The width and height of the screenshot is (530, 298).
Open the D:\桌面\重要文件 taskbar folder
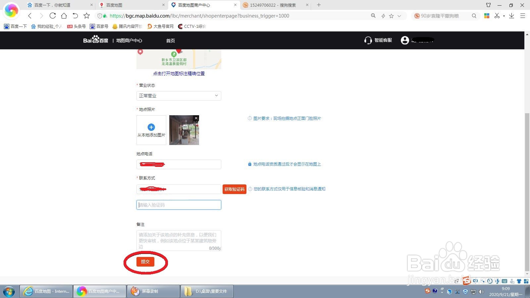point(207,291)
